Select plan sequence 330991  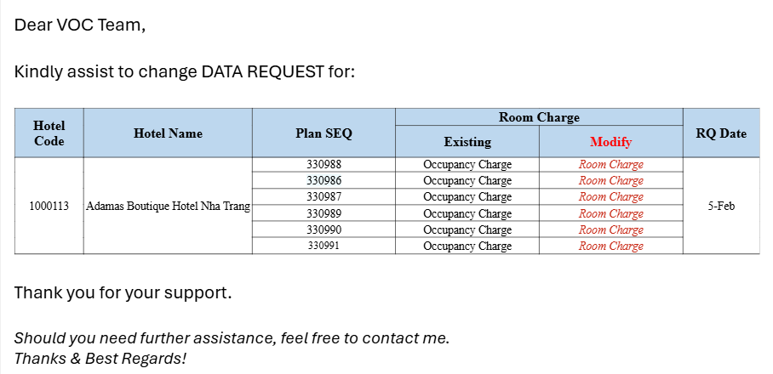(324, 246)
